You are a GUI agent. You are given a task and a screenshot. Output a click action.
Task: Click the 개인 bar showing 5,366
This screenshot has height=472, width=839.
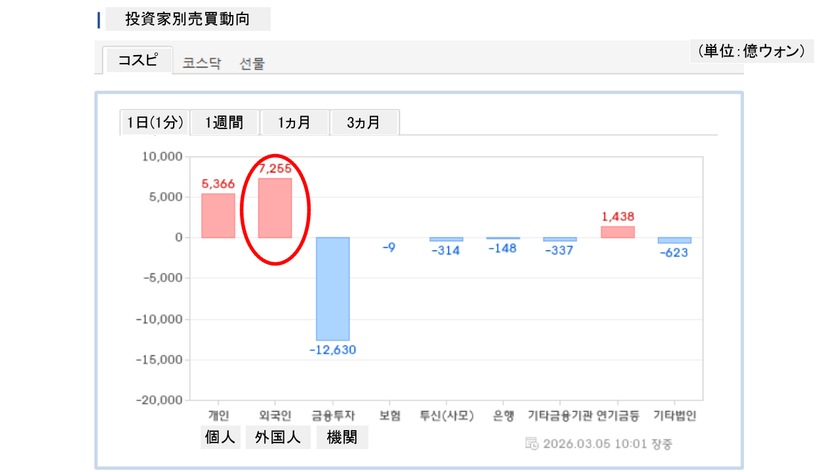tap(218, 215)
